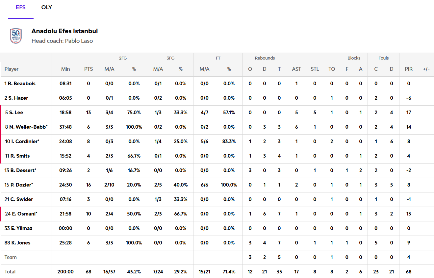Click the PIR column header
434x278 pixels.
pyautogui.click(x=409, y=69)
